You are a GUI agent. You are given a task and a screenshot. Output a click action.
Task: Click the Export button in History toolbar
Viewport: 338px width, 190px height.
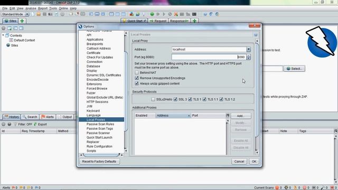[40, 125]
